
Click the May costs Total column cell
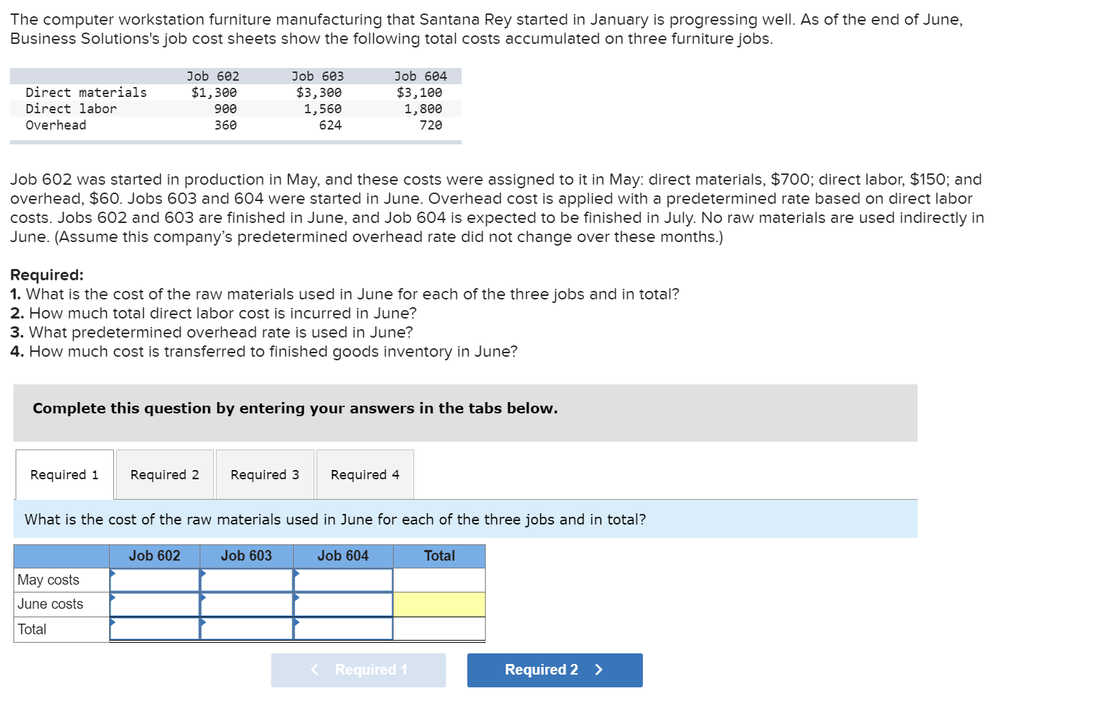point(440,580)
